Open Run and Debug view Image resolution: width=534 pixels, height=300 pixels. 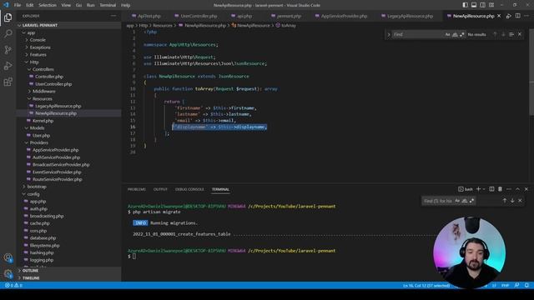[8, 66]
